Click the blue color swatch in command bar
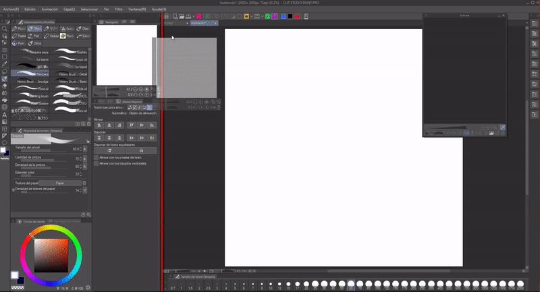Image resolution: width=540 pixels, height=292 pixels. [283, 16]
